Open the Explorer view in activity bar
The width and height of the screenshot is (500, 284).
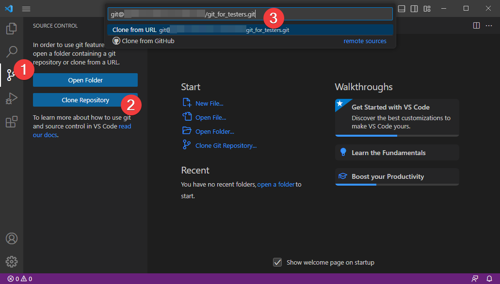12,29
